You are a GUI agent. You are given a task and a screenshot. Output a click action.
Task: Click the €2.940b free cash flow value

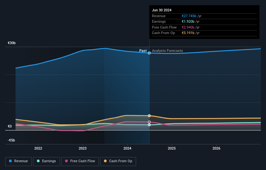(188, 27)
